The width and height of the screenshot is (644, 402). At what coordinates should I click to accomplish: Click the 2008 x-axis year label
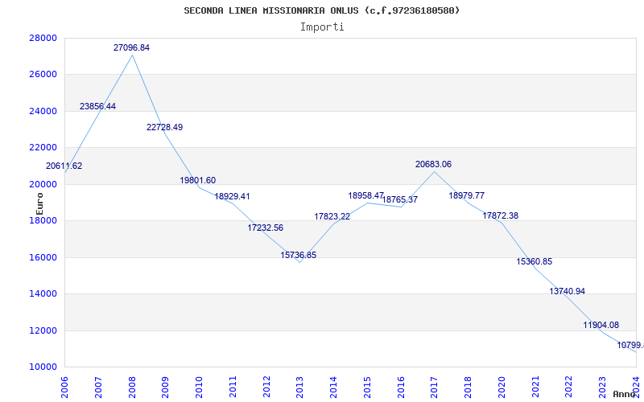point(132,387)
